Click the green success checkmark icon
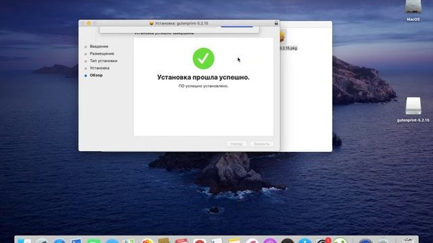Image resolution: width=433 pixels, height=243 pixels. [x=204, y=59]
